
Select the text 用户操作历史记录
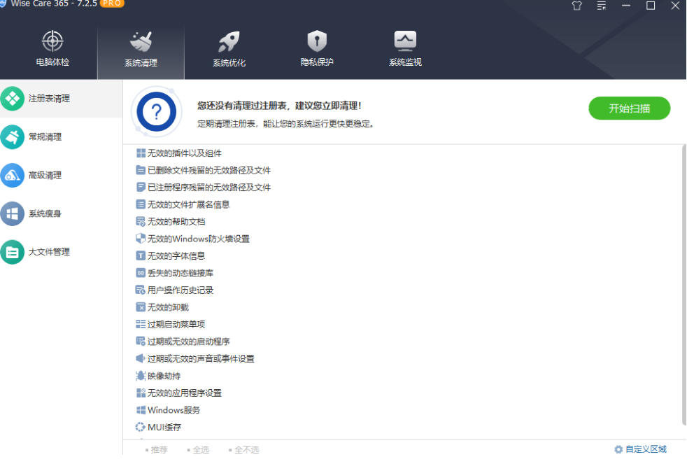[180, 290]
